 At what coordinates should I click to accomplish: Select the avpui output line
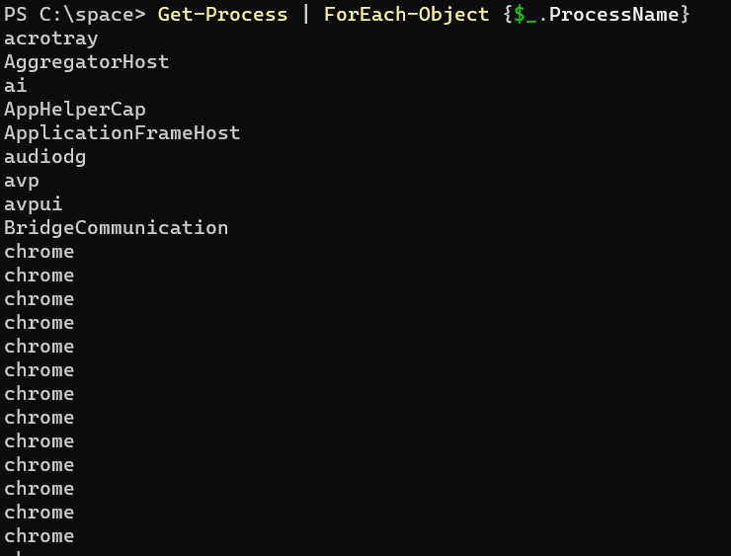pyautogui.click(x=34, y=204)
